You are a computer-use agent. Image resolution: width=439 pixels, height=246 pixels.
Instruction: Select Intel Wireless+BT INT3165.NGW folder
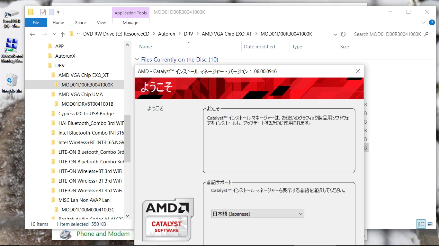(x=91, y=142)
